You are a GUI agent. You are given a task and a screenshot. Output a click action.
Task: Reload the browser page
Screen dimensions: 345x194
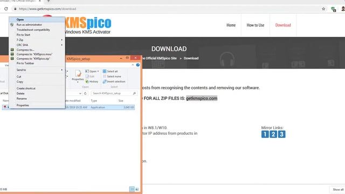[x=6, y=9]
